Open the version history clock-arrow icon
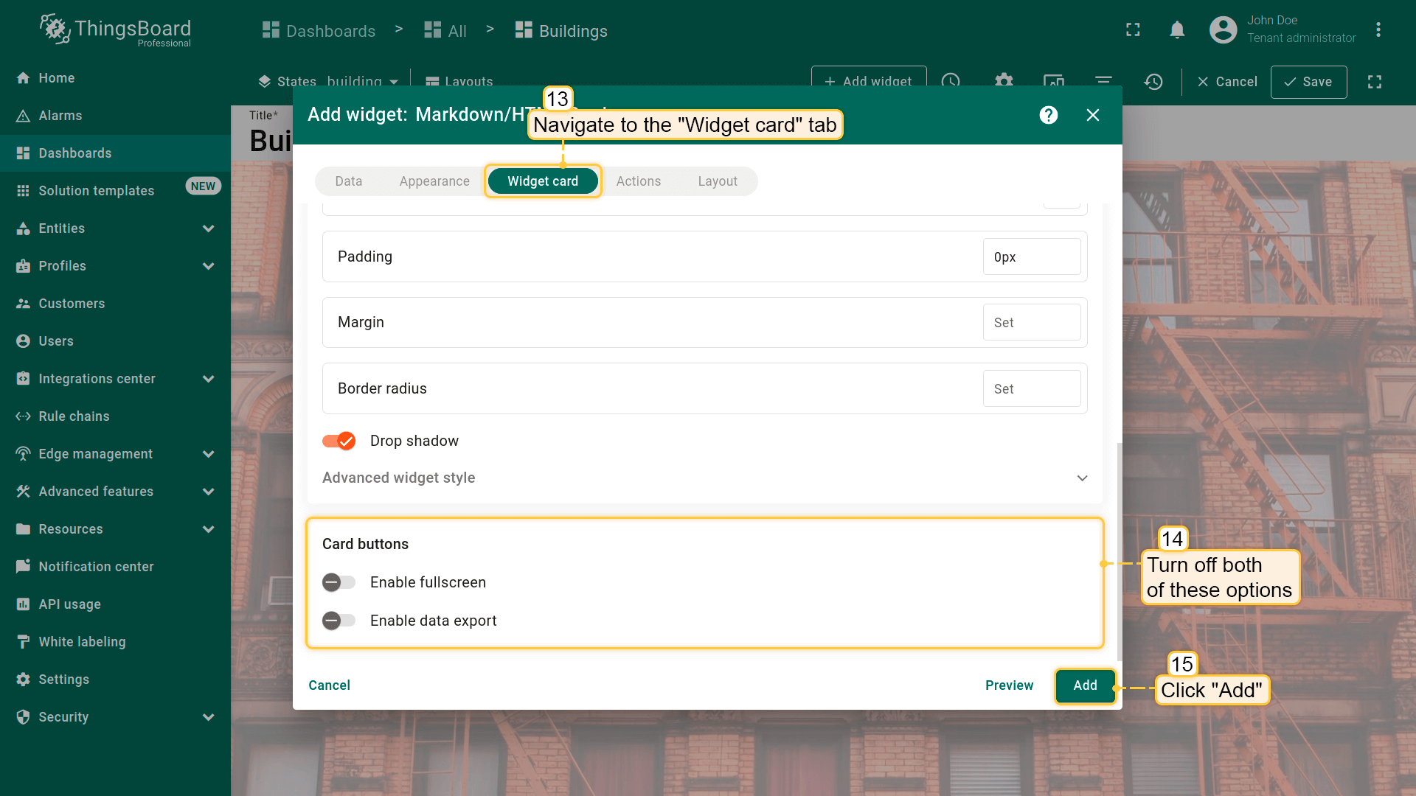Viewport: 1416px width, 796px height. (x=1153, y=82)
